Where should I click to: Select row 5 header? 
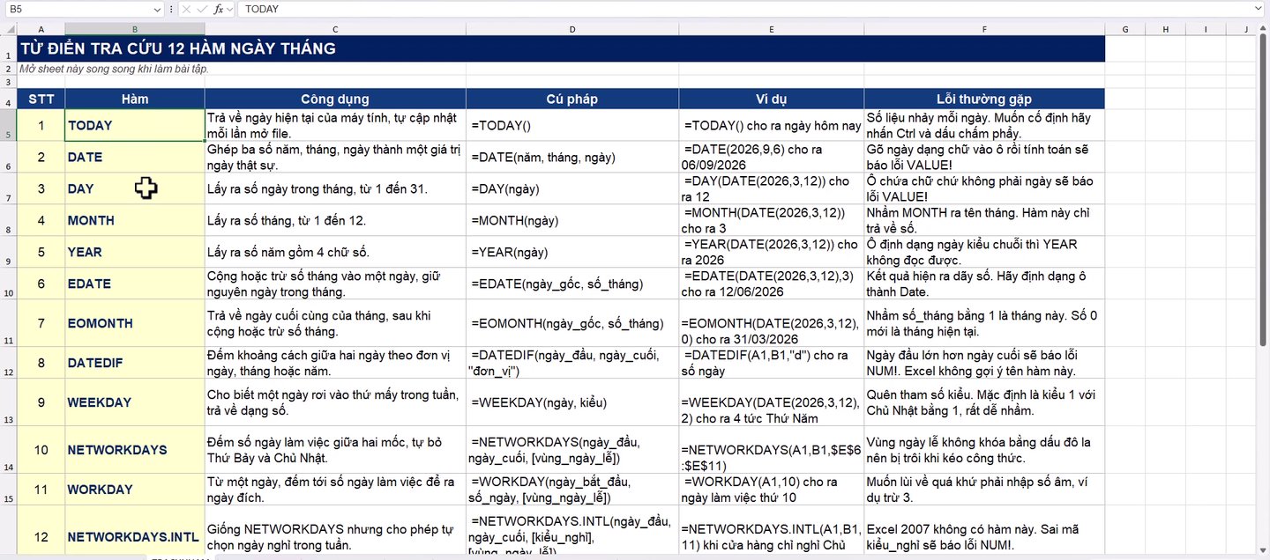[9, 125]
